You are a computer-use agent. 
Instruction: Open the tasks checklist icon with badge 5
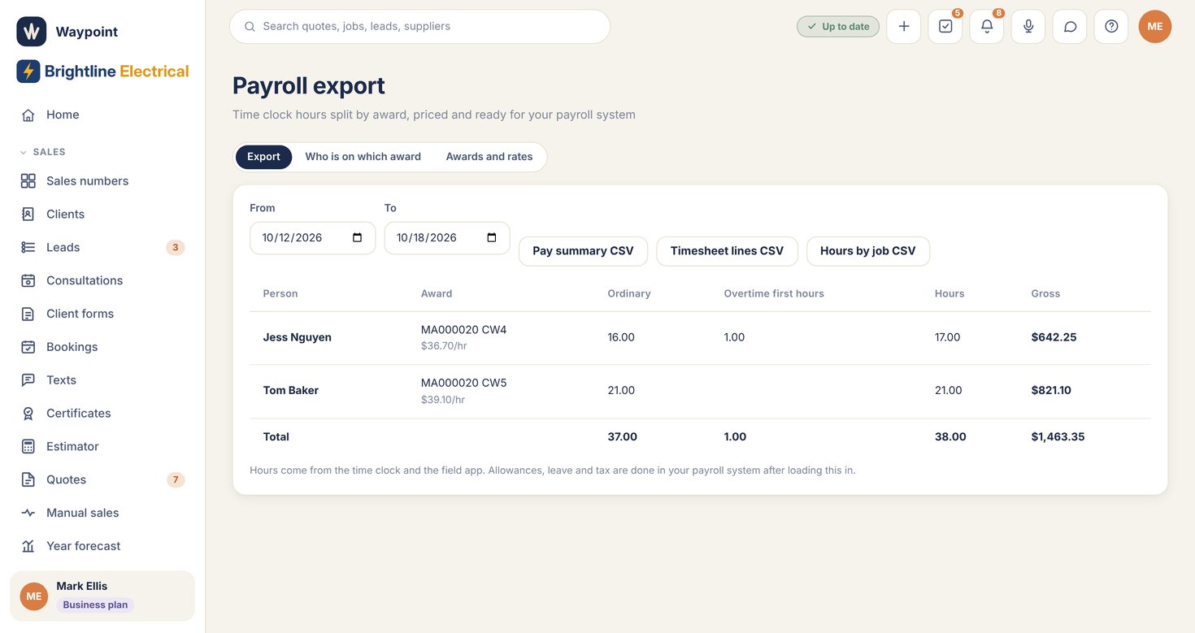click(945, 26)
